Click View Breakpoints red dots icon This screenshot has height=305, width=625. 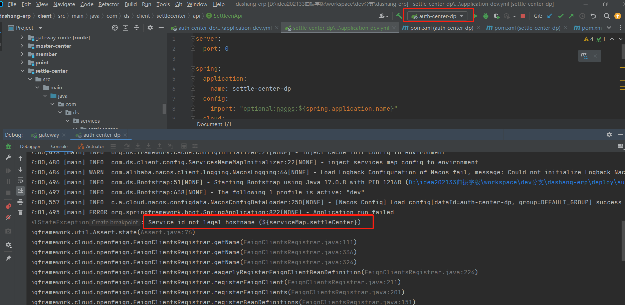pyautogui.click(x=8, y=206)
